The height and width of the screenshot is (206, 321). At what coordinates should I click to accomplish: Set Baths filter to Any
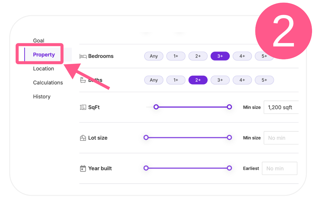point(154,80)
